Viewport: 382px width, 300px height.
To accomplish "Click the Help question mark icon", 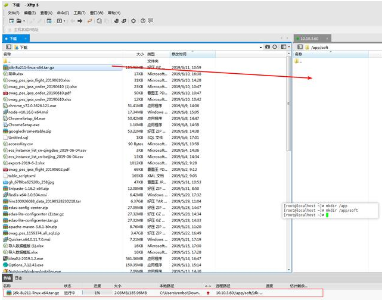I will pos(142,20).
